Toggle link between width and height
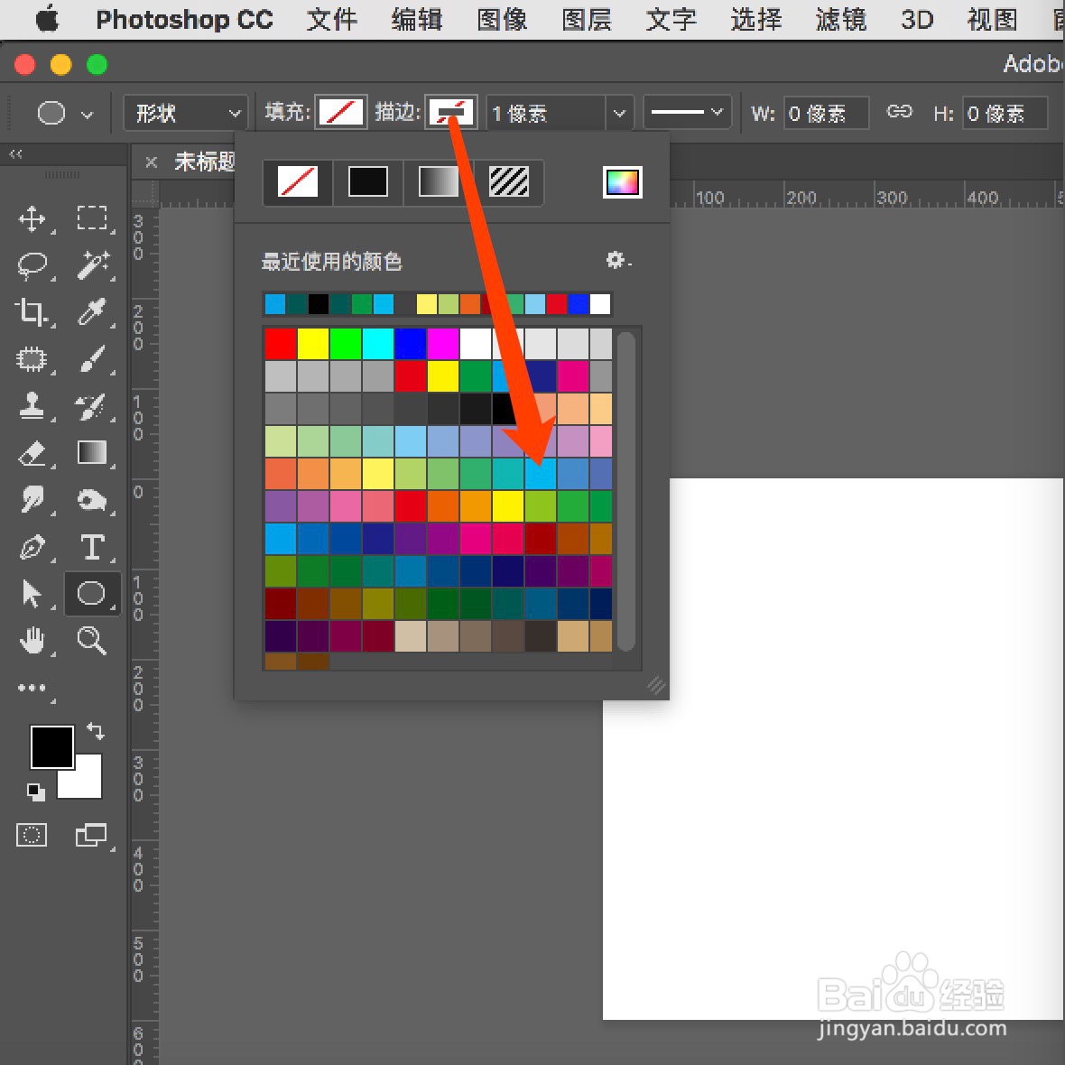The height and width of the screenshot is (1065, 1065). [x=899, y=111]
